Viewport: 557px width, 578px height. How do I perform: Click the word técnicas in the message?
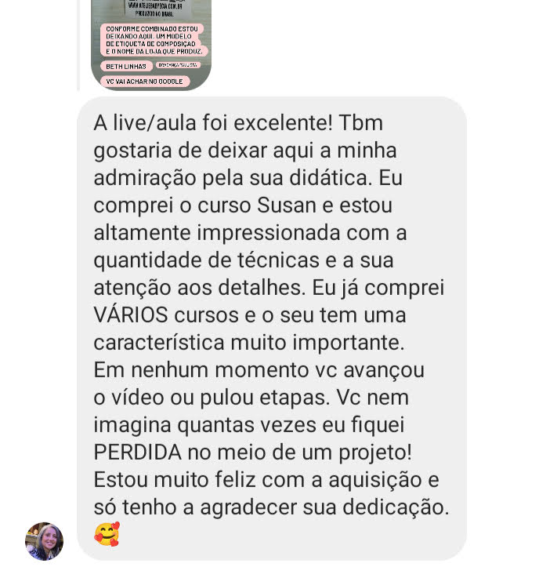278,260
